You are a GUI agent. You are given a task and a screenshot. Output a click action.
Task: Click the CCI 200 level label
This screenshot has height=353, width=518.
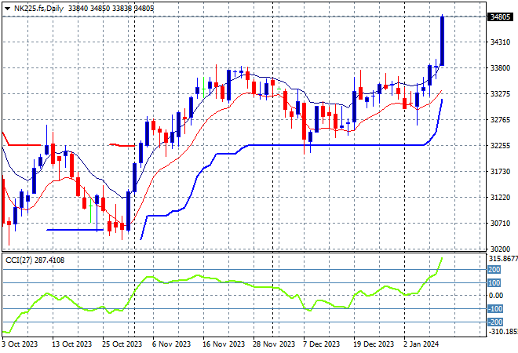coord(493,269)
